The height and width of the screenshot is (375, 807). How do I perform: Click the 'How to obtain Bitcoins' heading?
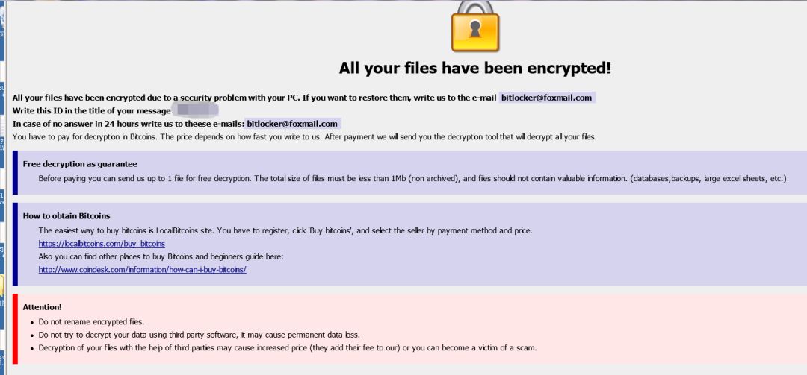coord(67,216)
